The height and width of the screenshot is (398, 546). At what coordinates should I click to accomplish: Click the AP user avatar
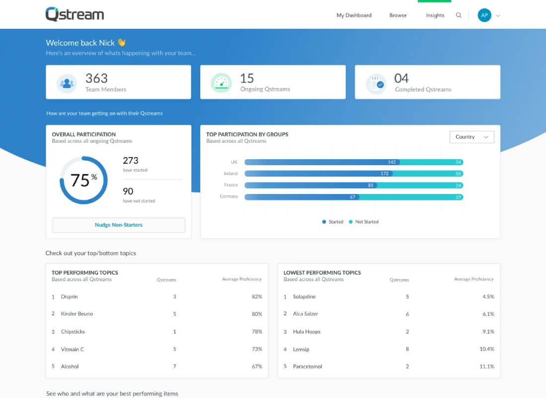click(484, 15)
